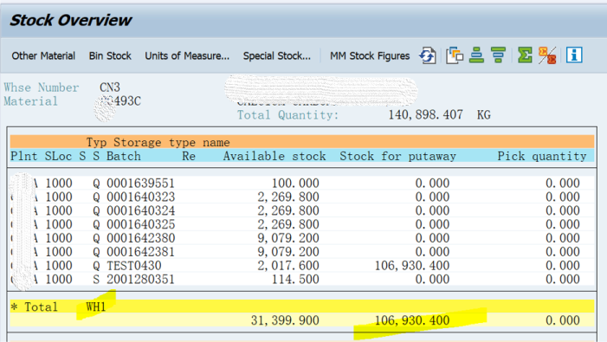Image resolution: width=607 pixels, height=342 pixels.
Task: Select batch 0001640325
Action: (140, 224)
